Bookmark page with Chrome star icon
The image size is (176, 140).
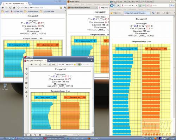click(61, 8)
